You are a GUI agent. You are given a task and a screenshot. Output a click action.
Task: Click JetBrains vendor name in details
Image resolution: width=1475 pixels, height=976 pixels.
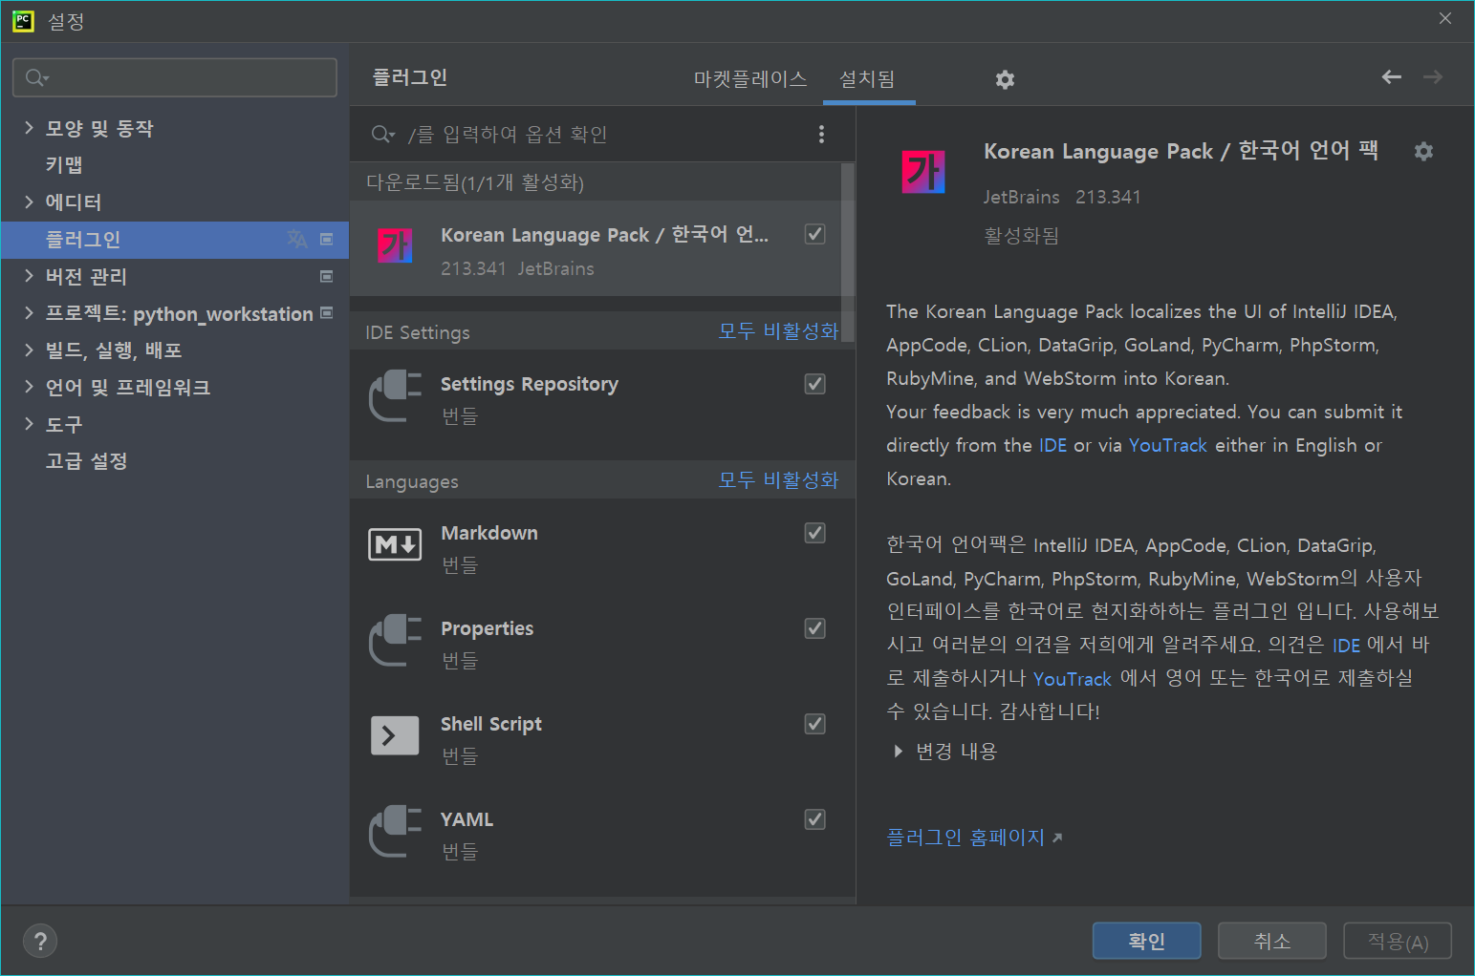[x=1022, y=197]
